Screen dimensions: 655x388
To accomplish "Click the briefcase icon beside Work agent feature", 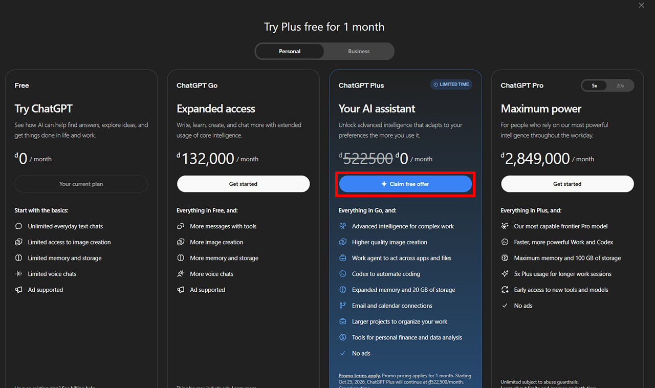I will [343, 258].
